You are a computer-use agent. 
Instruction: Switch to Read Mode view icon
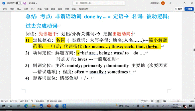pos(152,101)
